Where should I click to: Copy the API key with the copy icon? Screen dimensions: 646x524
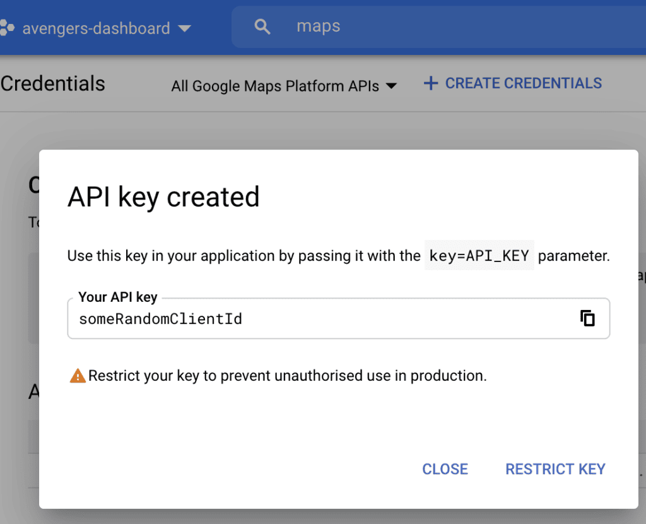pos(587,318)
